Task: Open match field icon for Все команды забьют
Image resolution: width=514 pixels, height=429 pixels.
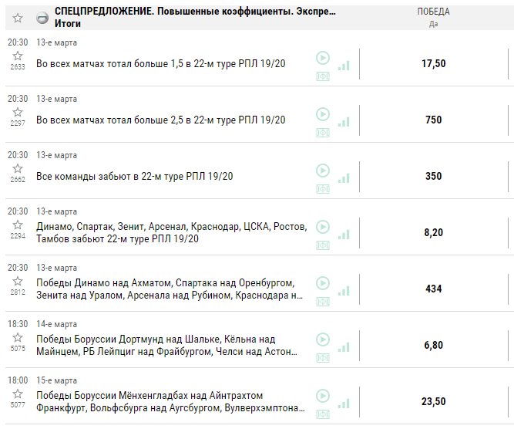Action: tap(323, 189)
